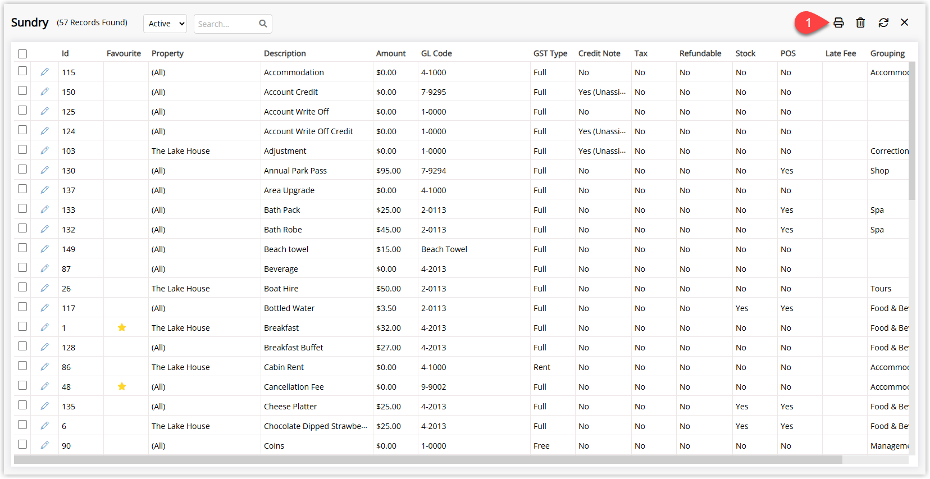Edit Beach towel sundry pencil icon
The height and width of the screenshot is (479, 930).
coord(44,249)
